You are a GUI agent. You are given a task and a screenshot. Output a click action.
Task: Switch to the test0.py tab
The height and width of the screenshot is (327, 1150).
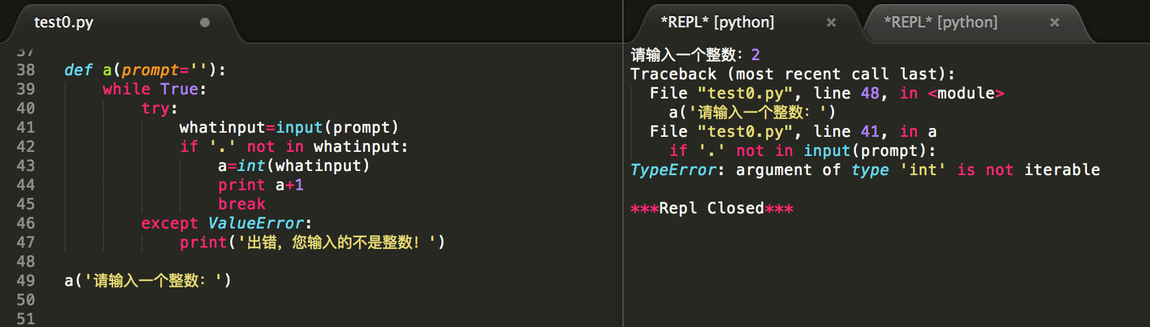coord(64,23)
